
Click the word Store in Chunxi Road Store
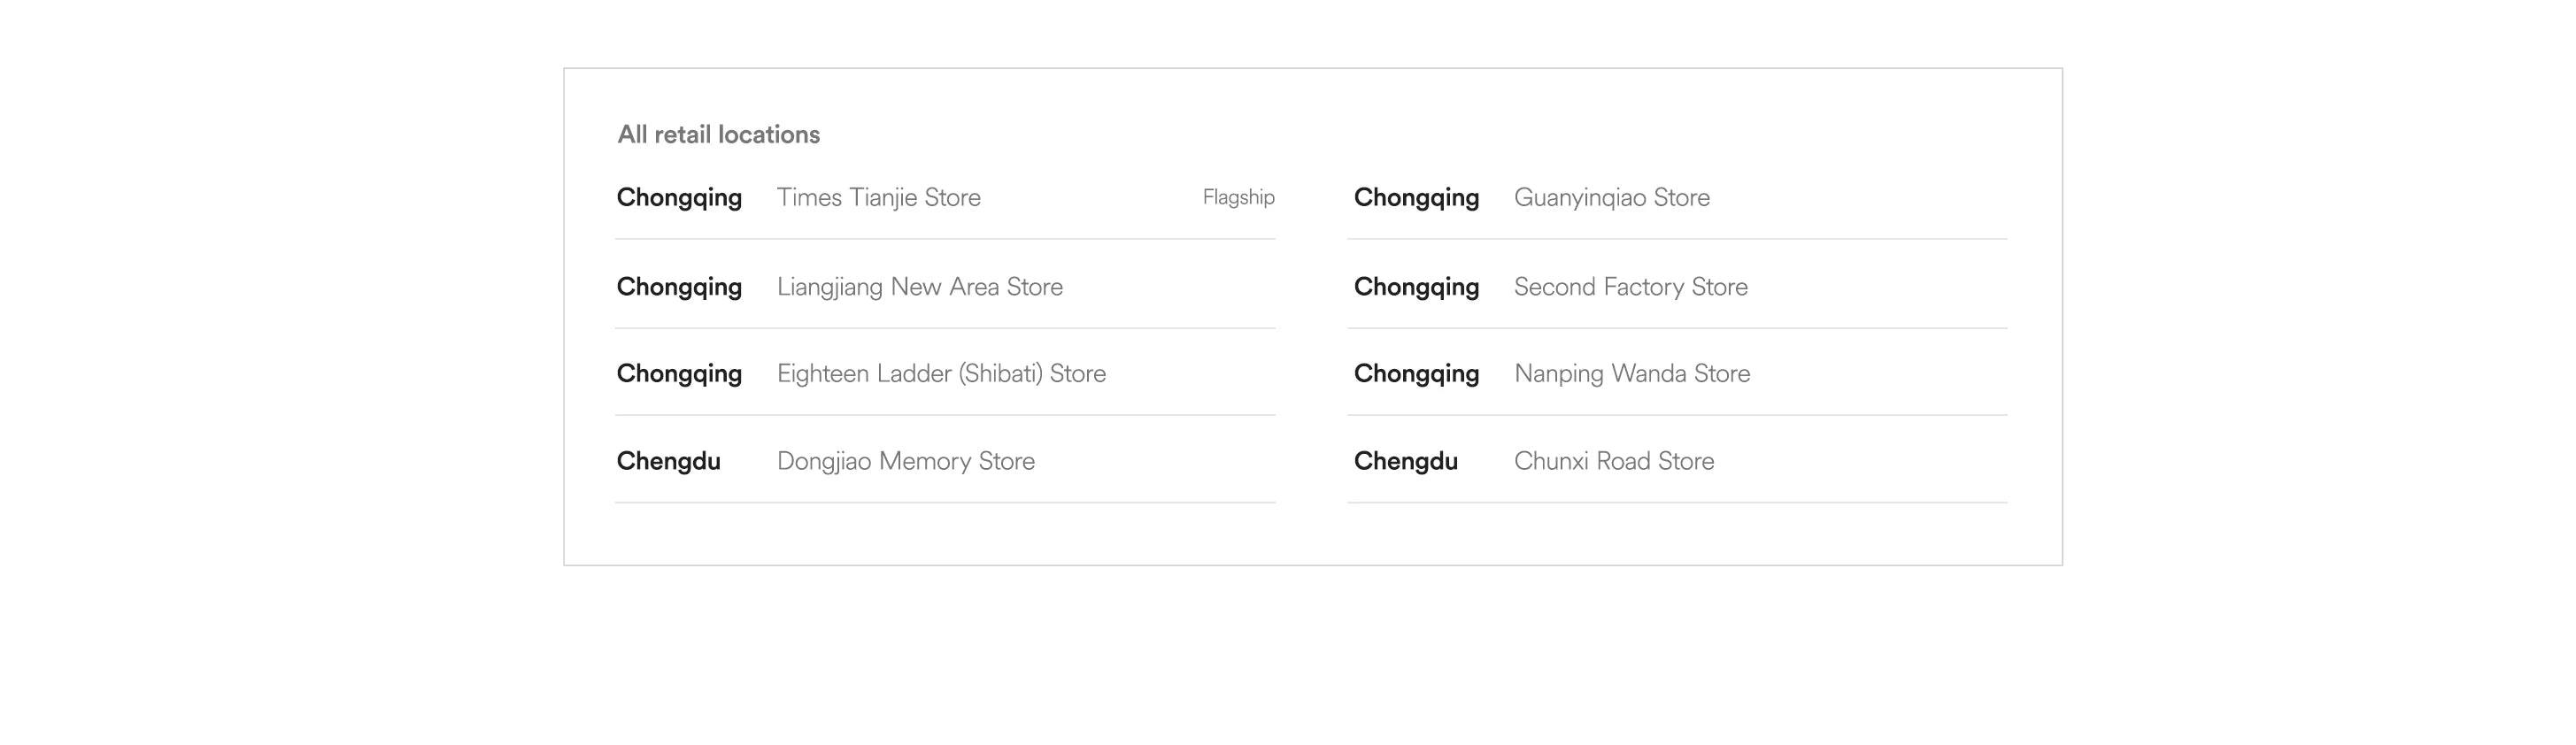[x=1686, y=461]
